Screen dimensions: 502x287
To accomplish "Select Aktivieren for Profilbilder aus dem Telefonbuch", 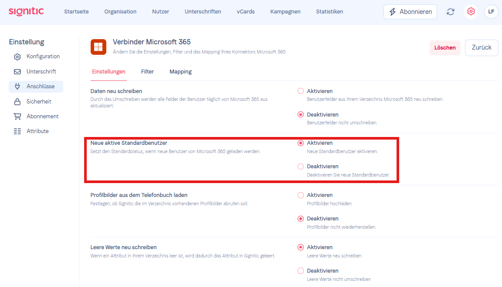I will point(301,195).
